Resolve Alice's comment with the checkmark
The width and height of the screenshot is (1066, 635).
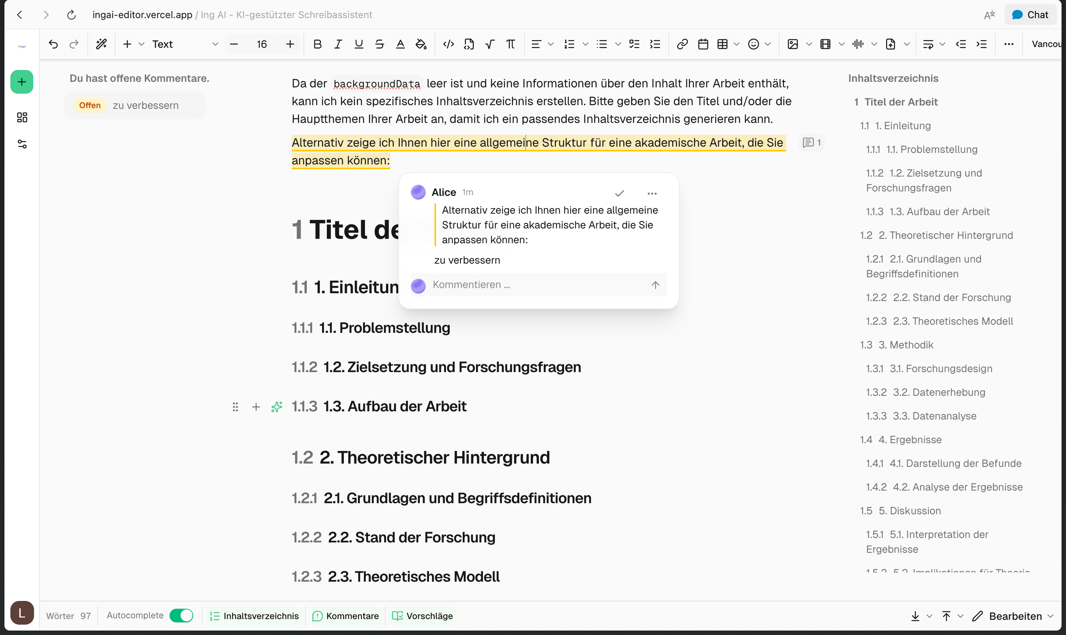pos(619,193)
